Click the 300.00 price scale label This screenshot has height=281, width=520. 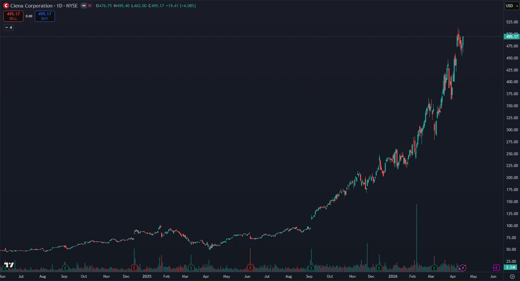pos(512,130)
